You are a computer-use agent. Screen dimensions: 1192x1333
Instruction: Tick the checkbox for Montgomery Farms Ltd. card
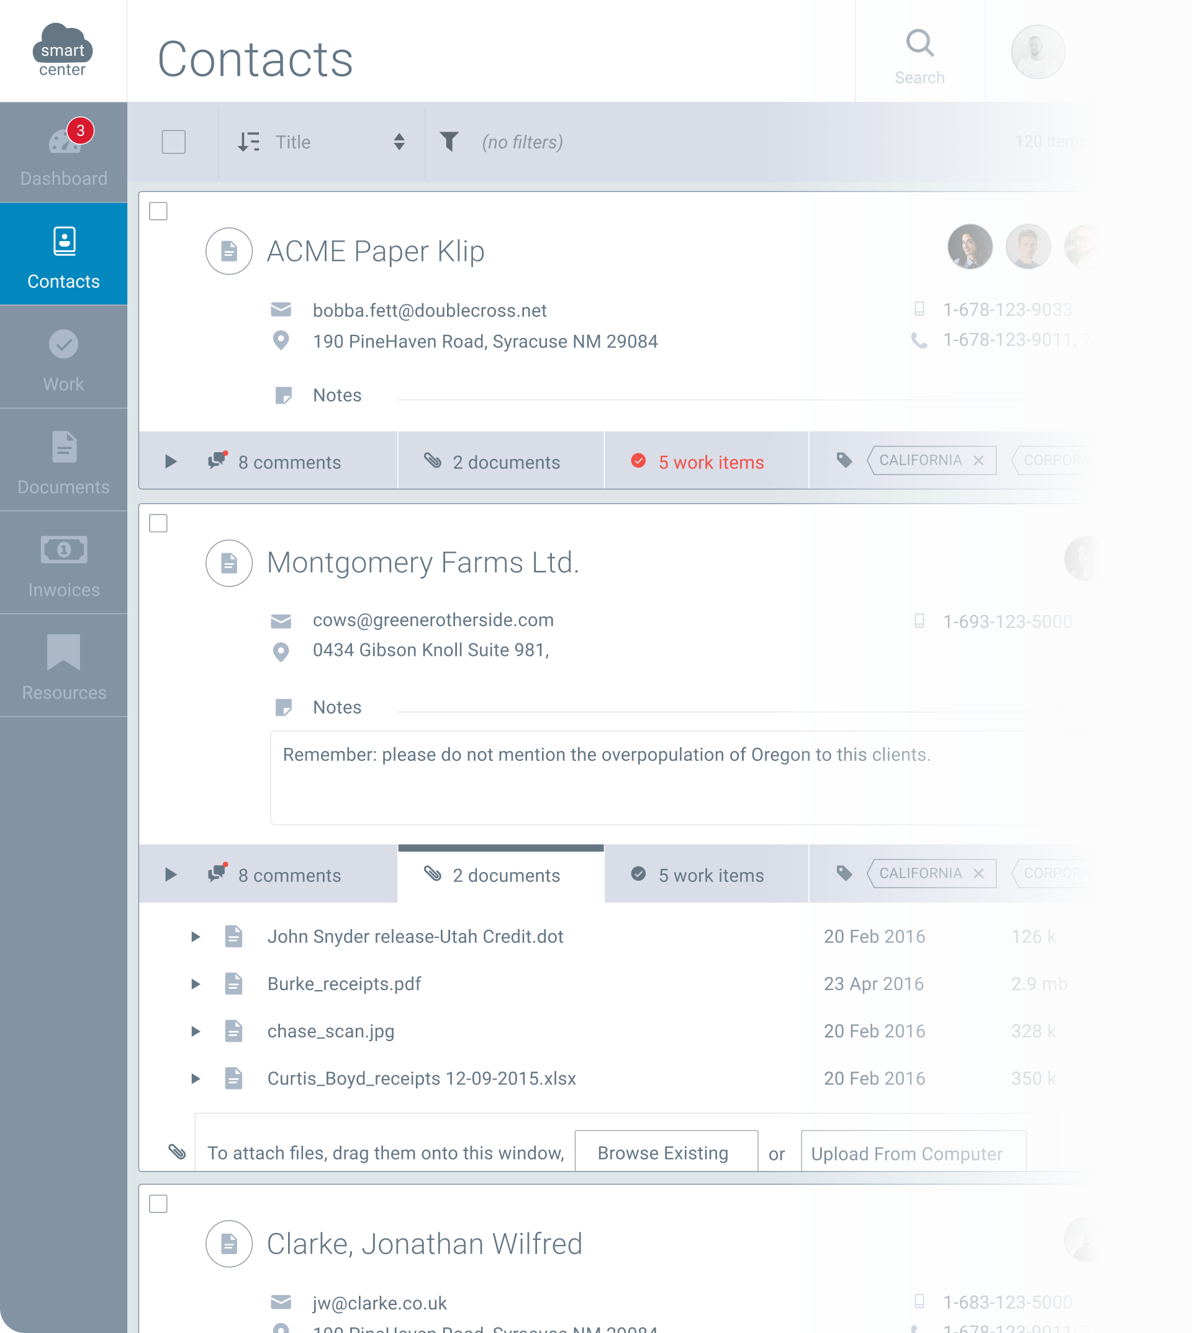(158, 523)
